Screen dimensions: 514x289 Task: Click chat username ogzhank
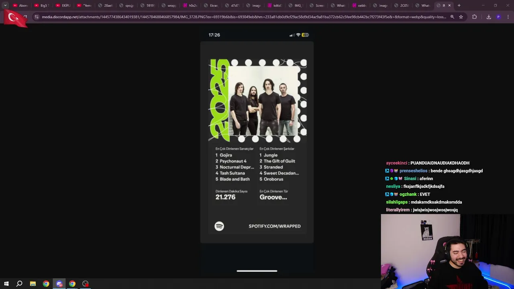coord(408,194)
